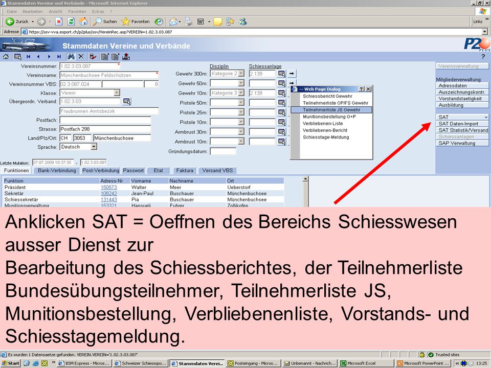
Task: Open the Gewehr 10m Disziplin dropdown
Action: pos(241,93)
